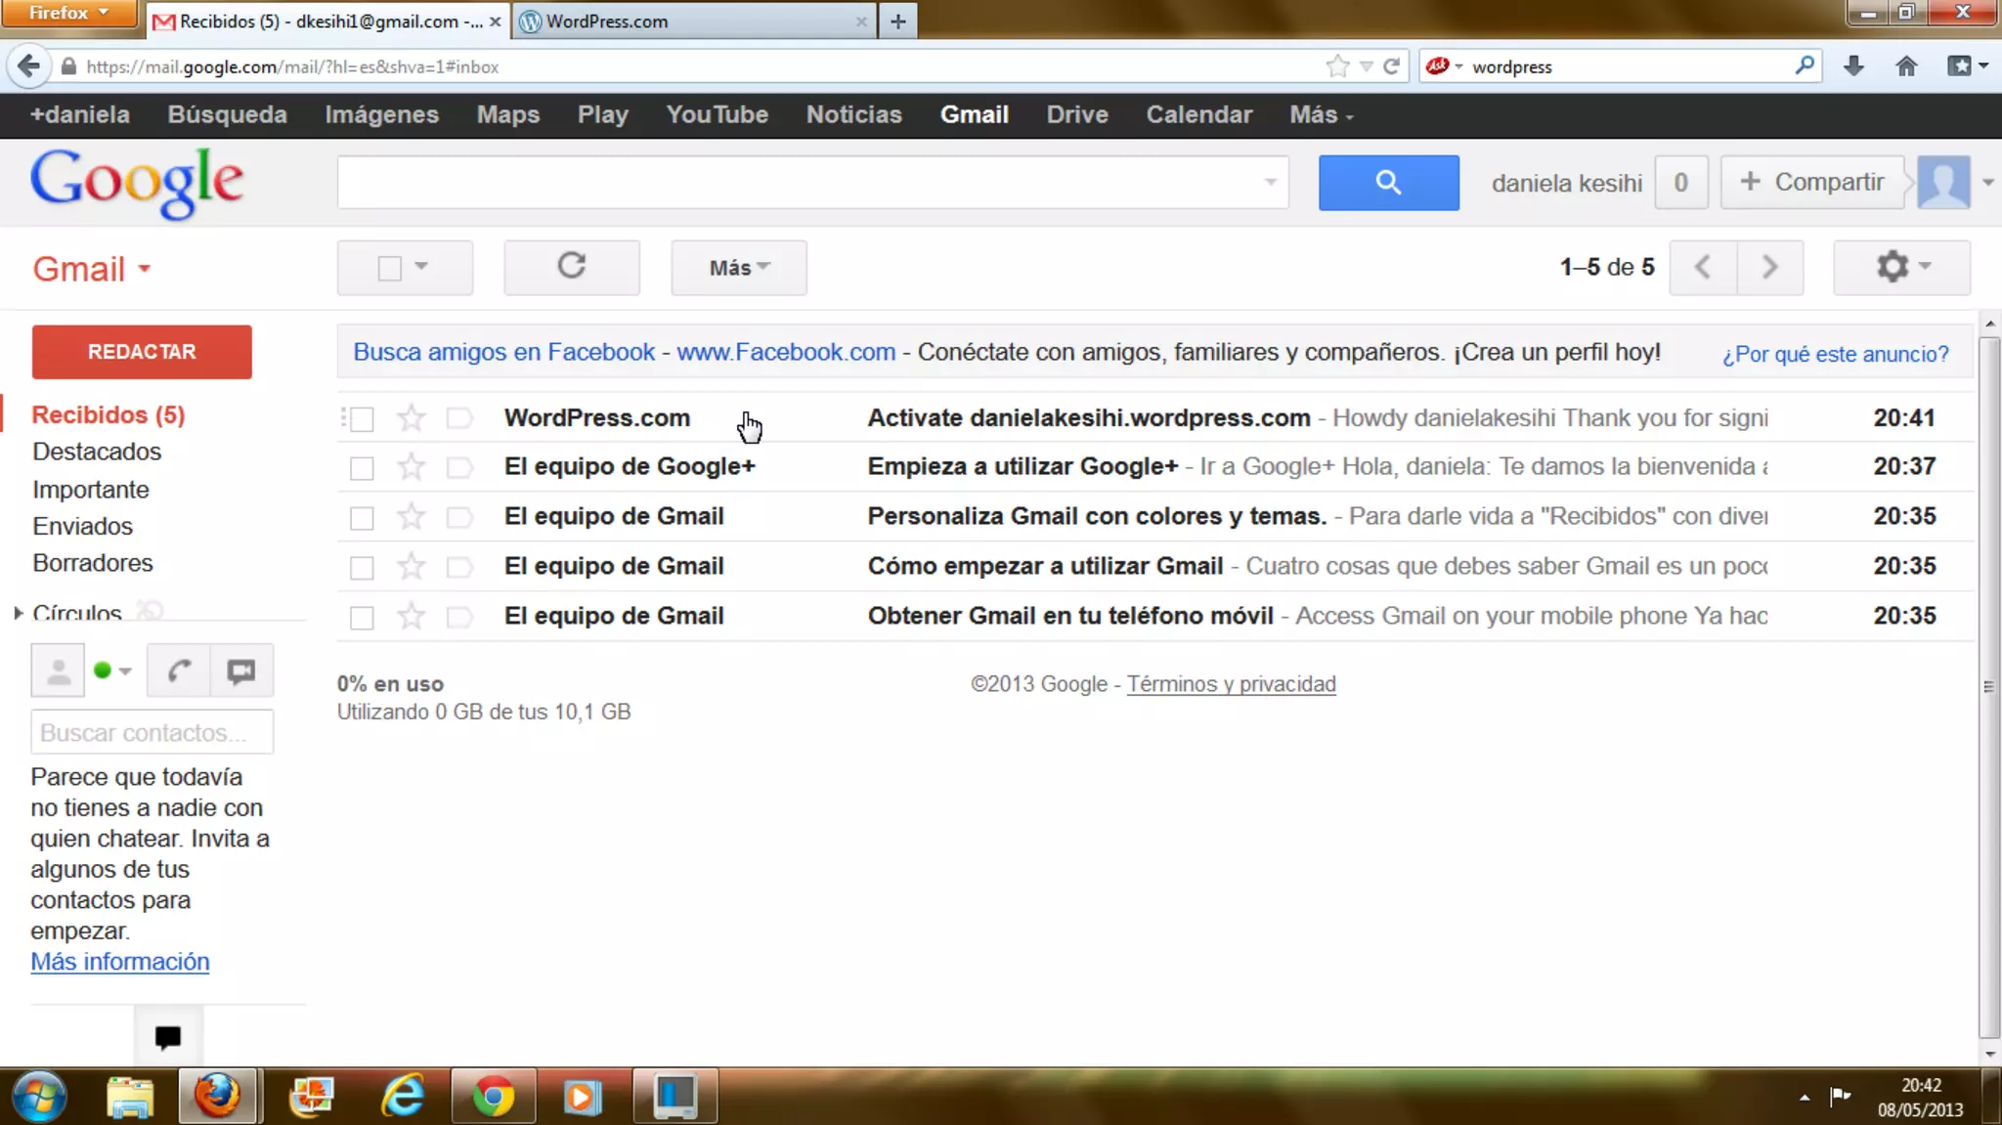Open '¿Por qué este anuncio?' link
Viewport: 2002px width, 1125px height.
pyautogui.click(x=1835, y=354)
